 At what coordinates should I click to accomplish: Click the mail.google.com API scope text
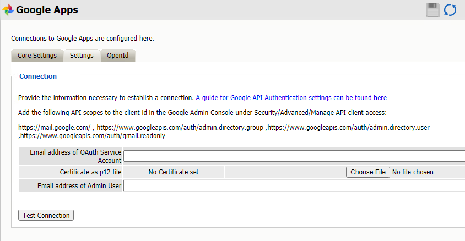[54, 128]
